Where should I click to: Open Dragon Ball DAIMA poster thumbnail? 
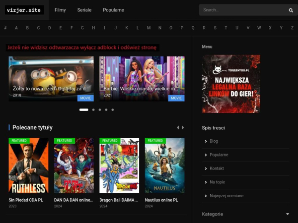[119, 166]
